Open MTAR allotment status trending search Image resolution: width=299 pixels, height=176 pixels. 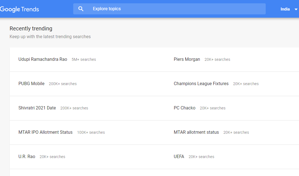tap(196, 132)
